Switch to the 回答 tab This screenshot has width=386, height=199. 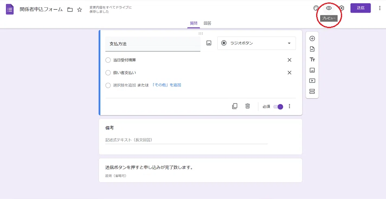point(207,24)
